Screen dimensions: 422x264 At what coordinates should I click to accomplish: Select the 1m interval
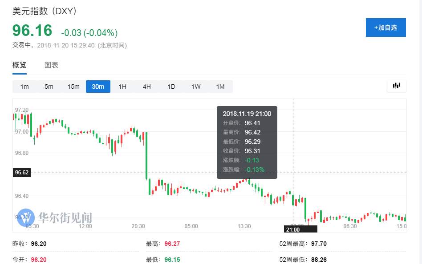pyautogui.click(x=24, y=87)
